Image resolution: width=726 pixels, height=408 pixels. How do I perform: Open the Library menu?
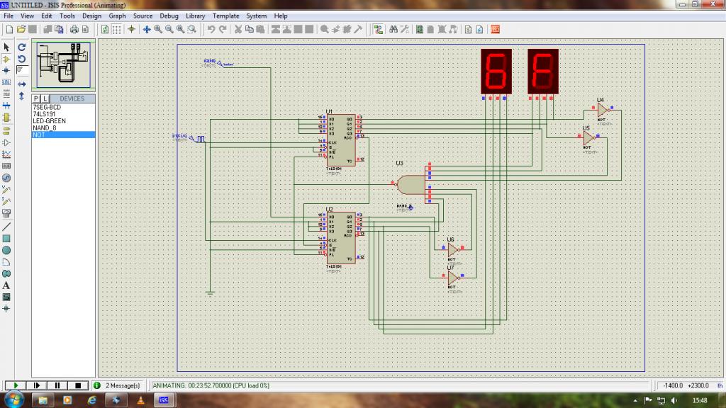click(x=195, y=16)
